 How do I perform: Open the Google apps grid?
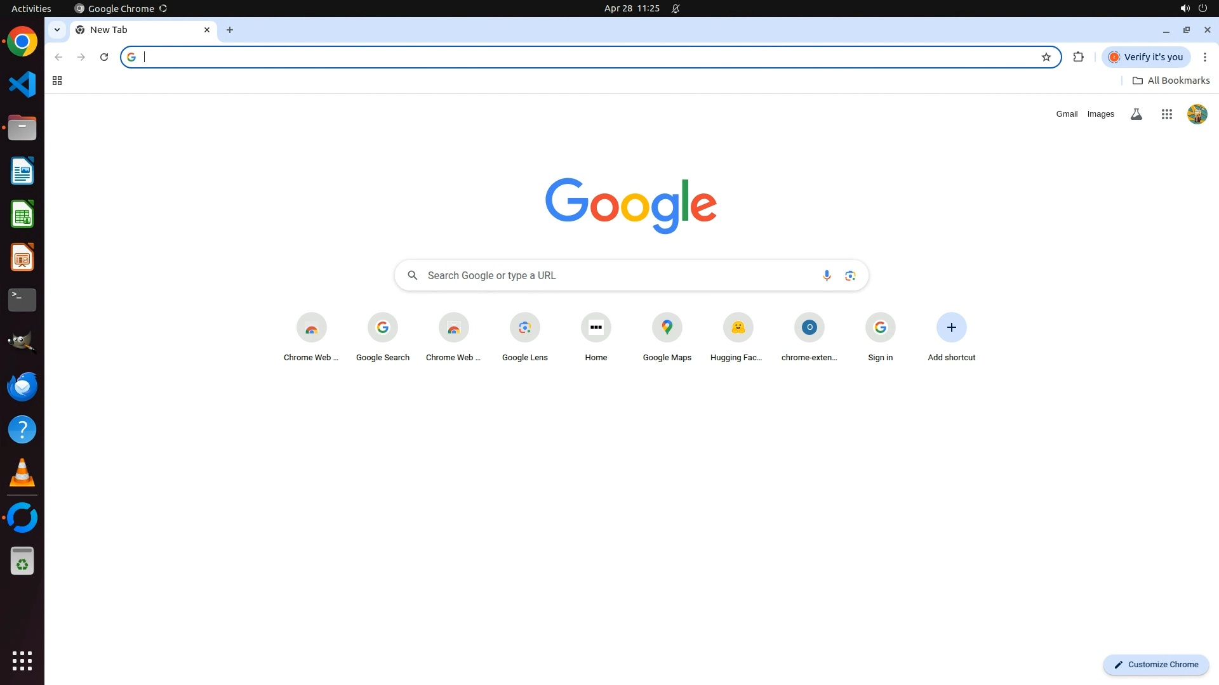(x=1166, y=114)
